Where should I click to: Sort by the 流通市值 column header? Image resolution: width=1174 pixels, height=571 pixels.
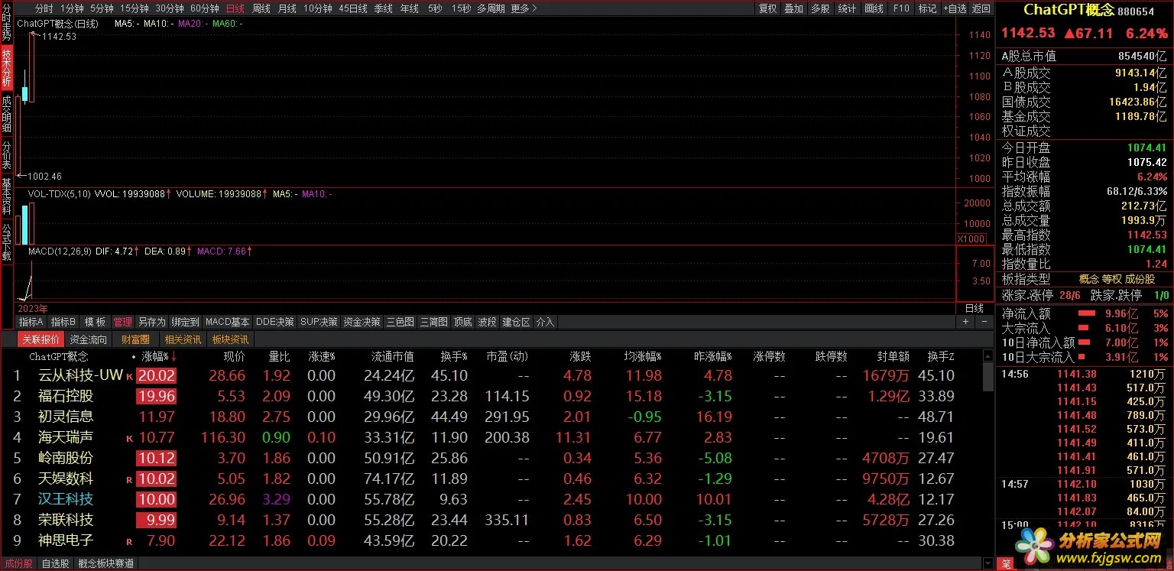coord(393,357)
